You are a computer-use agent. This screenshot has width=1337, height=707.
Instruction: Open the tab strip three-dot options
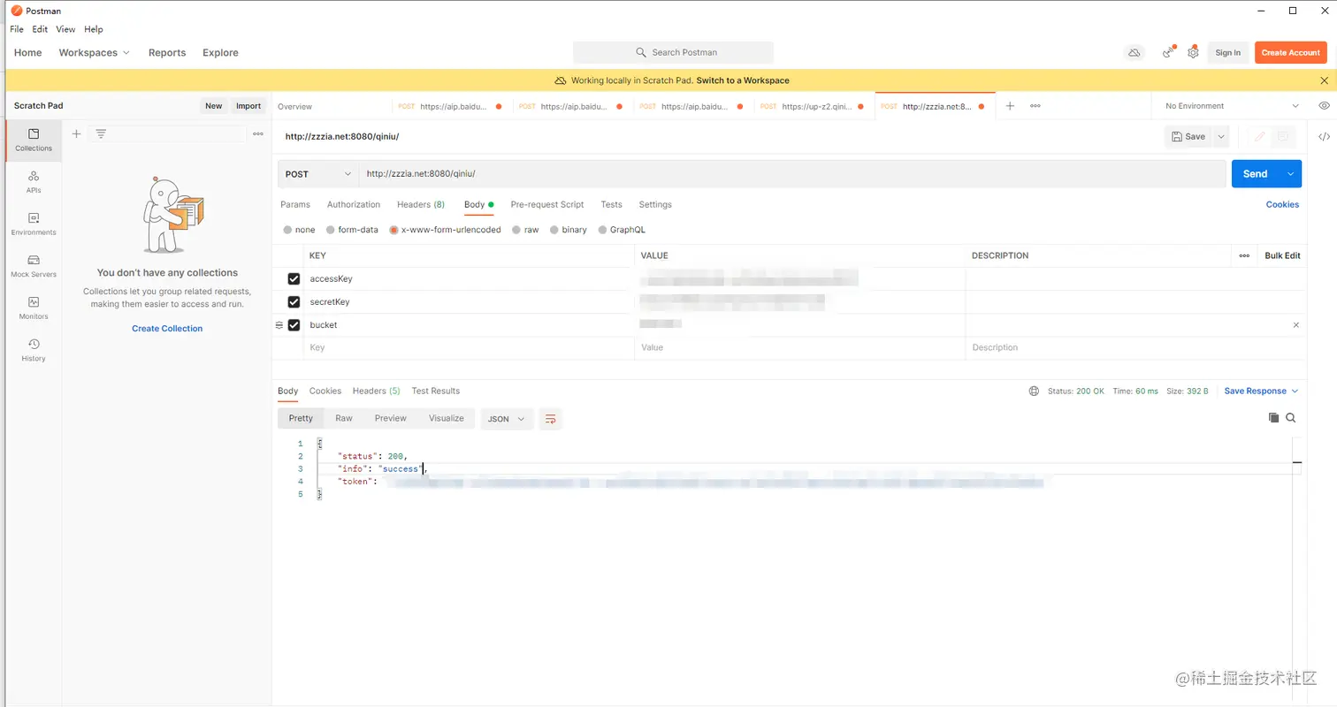(x=1035, y=106)
